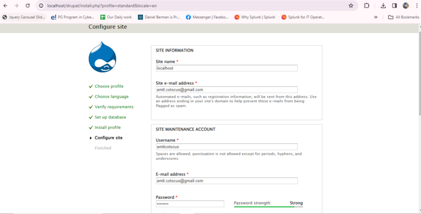Click the Choose profile step
This screenshot has width=421, height=214.
pyautogui.click(x=109, y=86)
